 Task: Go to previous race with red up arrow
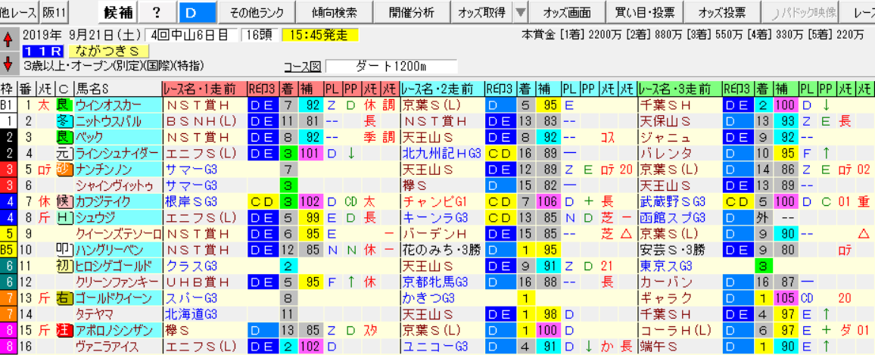point(8,40)
